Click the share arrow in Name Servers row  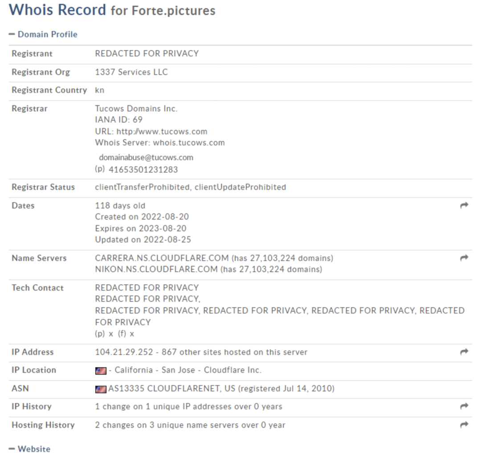pyautogui.click(x=464, y=257)
